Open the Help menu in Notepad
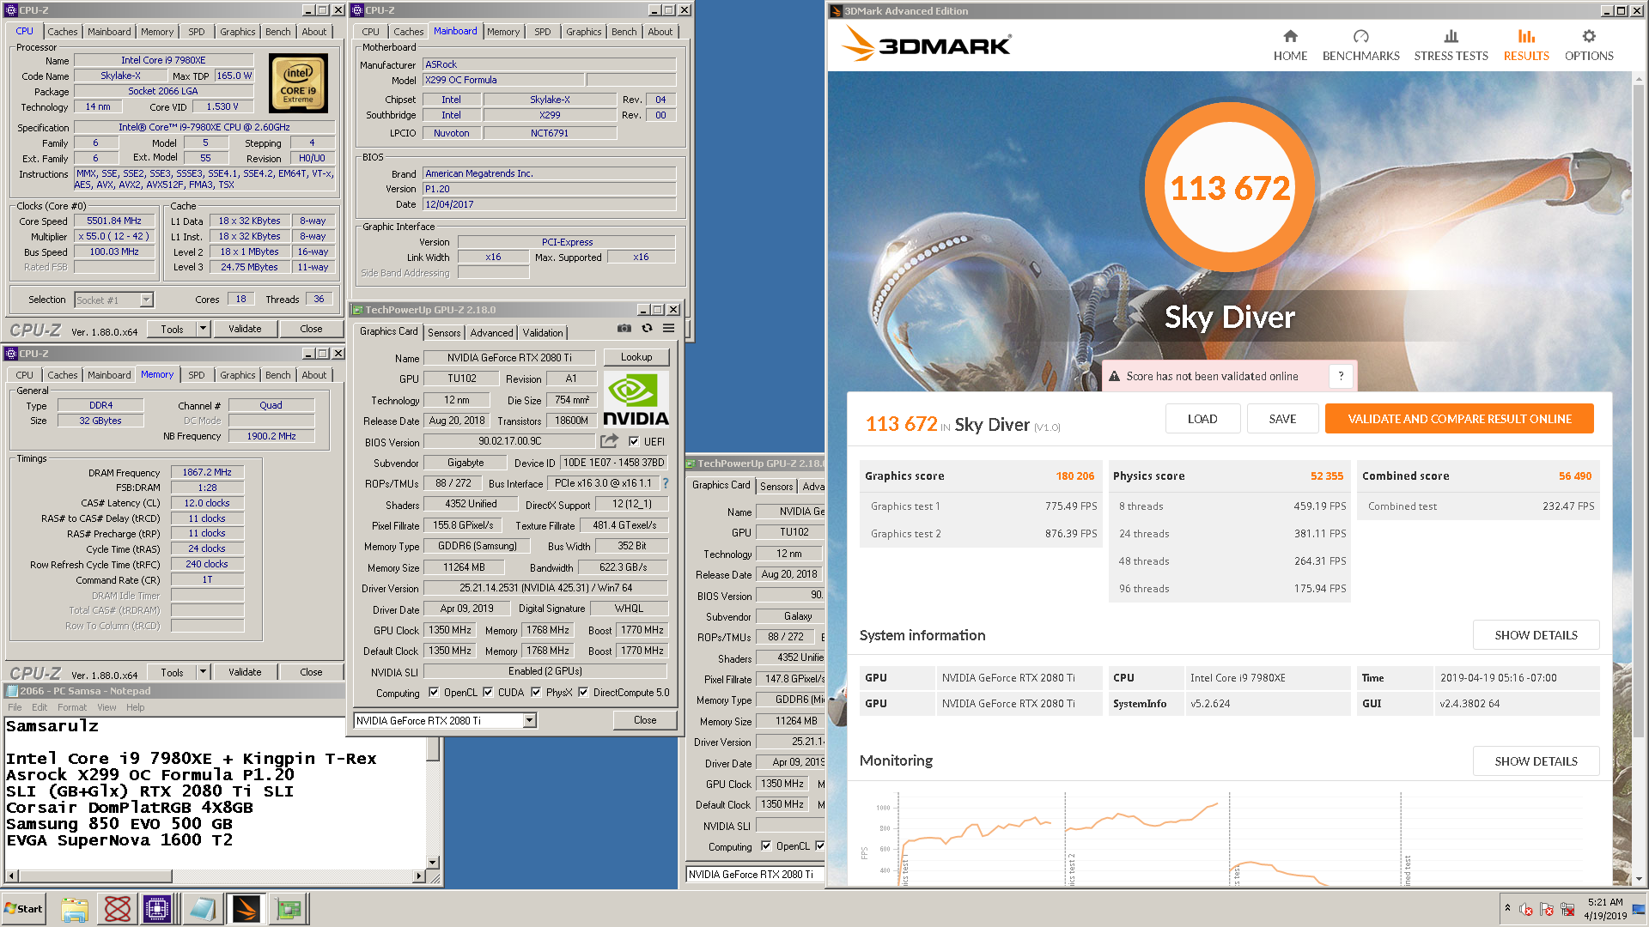Image resolution: width=1649 pixels, height=927 pixels. click(x=136, y=707)
